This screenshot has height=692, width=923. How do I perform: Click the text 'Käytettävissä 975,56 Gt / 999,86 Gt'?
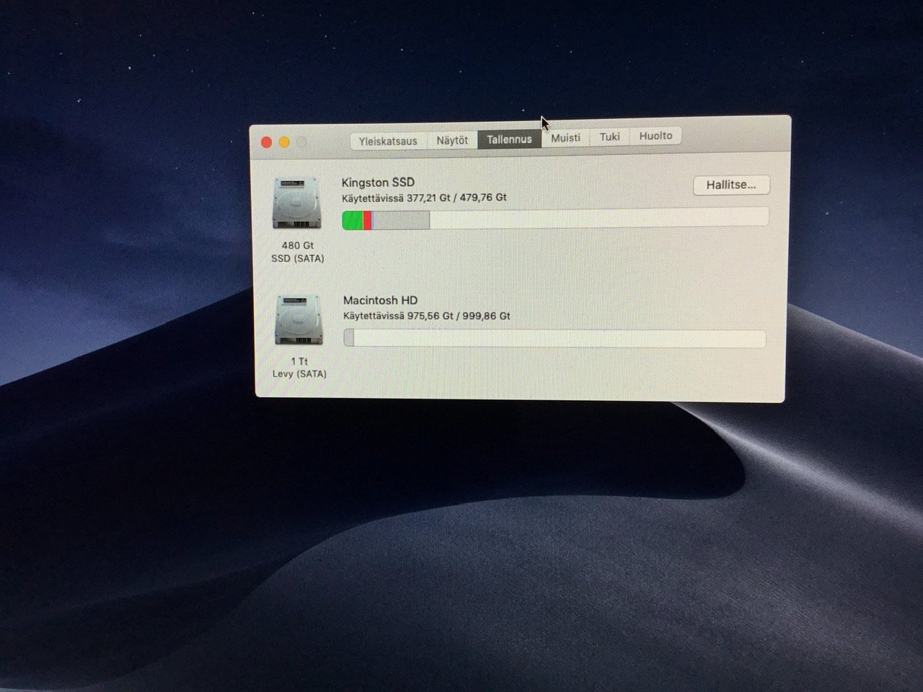[427, 316]
